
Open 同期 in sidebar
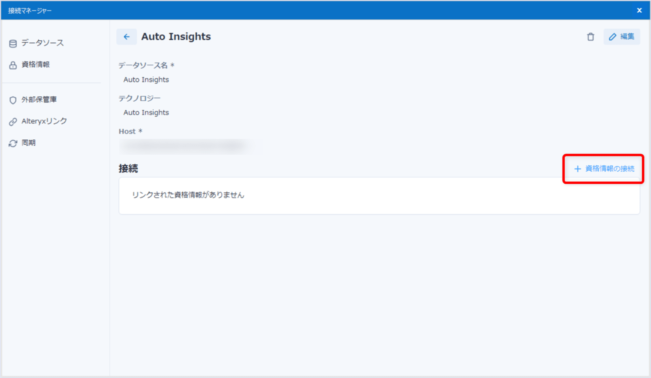coord(28,143)
